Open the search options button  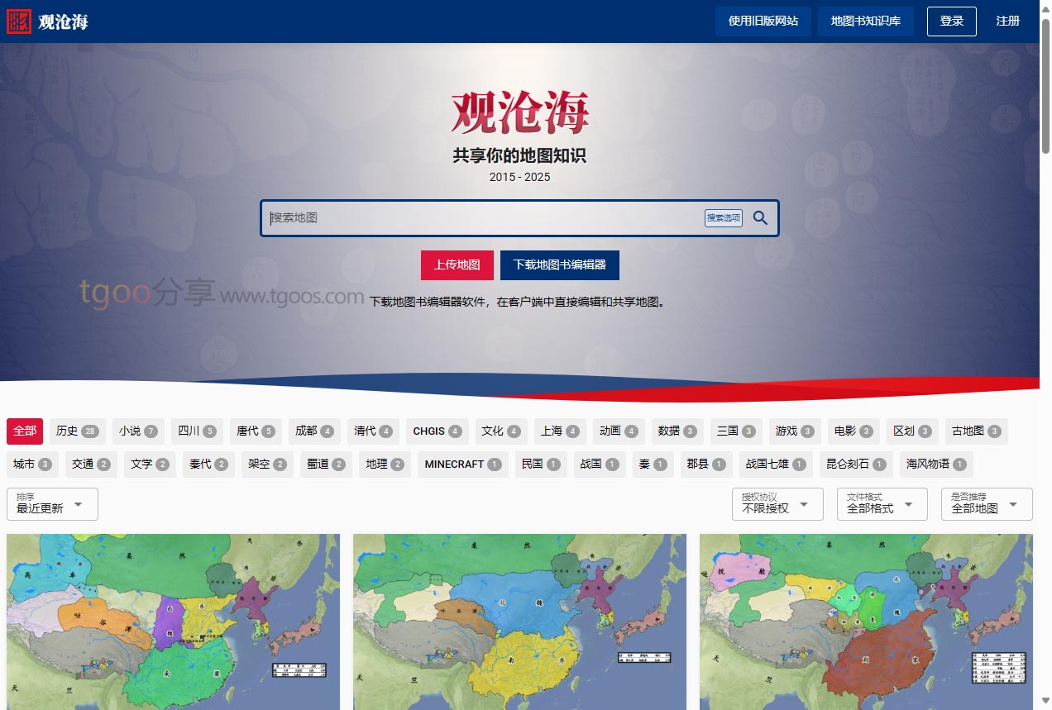723,218
